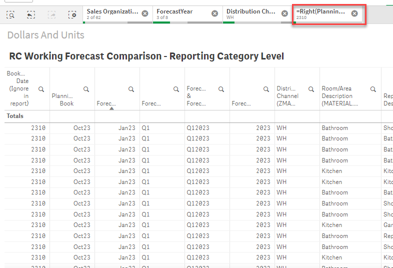Sort by Room/Area Description header
The image size is (393, 268).
[x=340, y=96]
